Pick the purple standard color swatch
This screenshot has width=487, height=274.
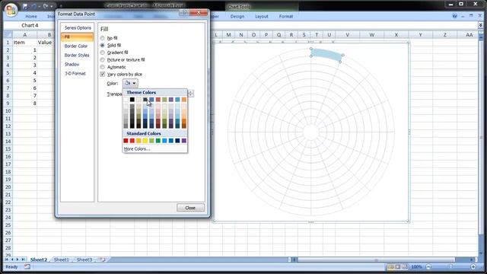[x=184, y=141]
